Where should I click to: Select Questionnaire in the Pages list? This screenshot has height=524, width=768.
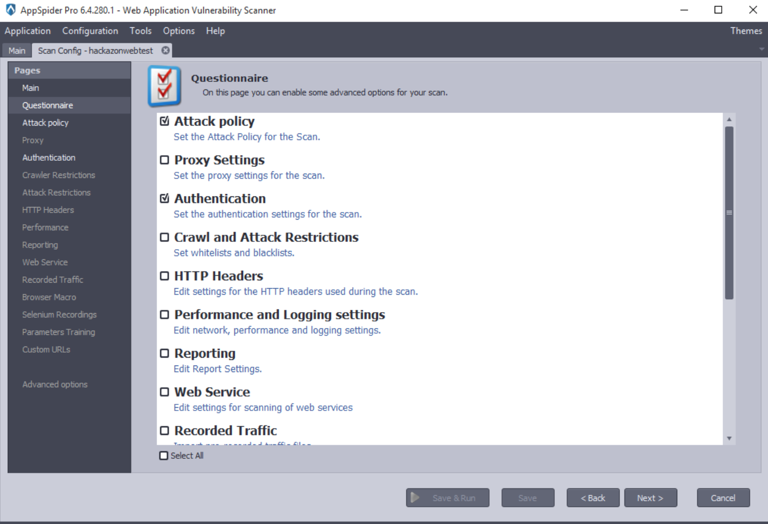coord(70,105)
